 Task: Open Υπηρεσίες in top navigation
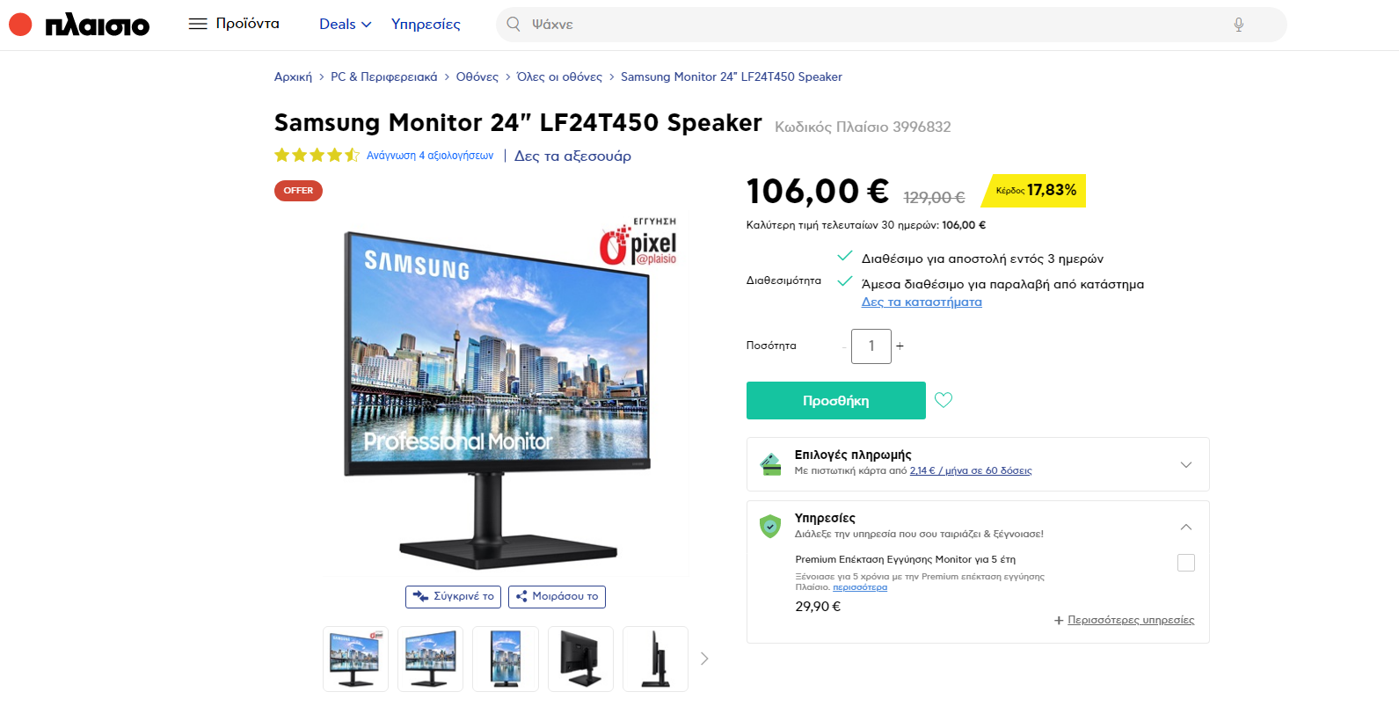click(x=426, y=25)
